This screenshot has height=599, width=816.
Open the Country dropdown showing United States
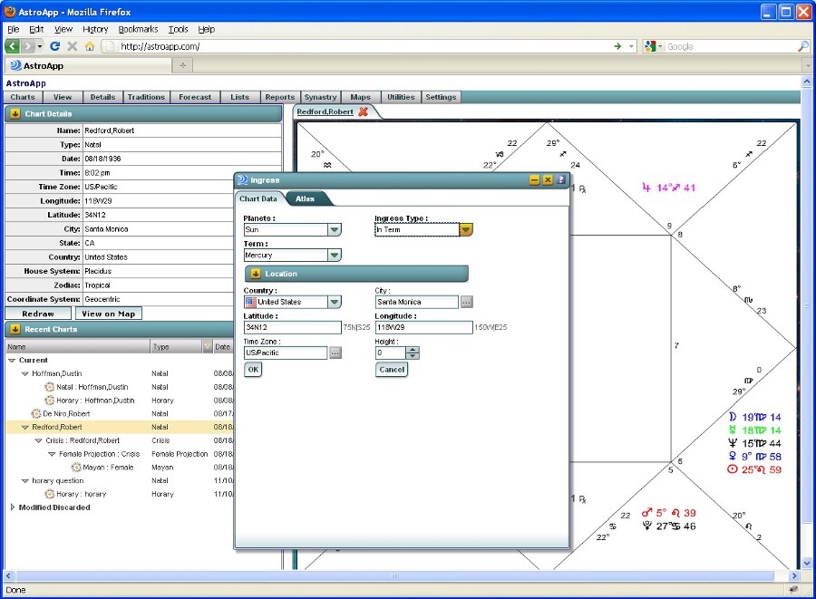[335, 302]
